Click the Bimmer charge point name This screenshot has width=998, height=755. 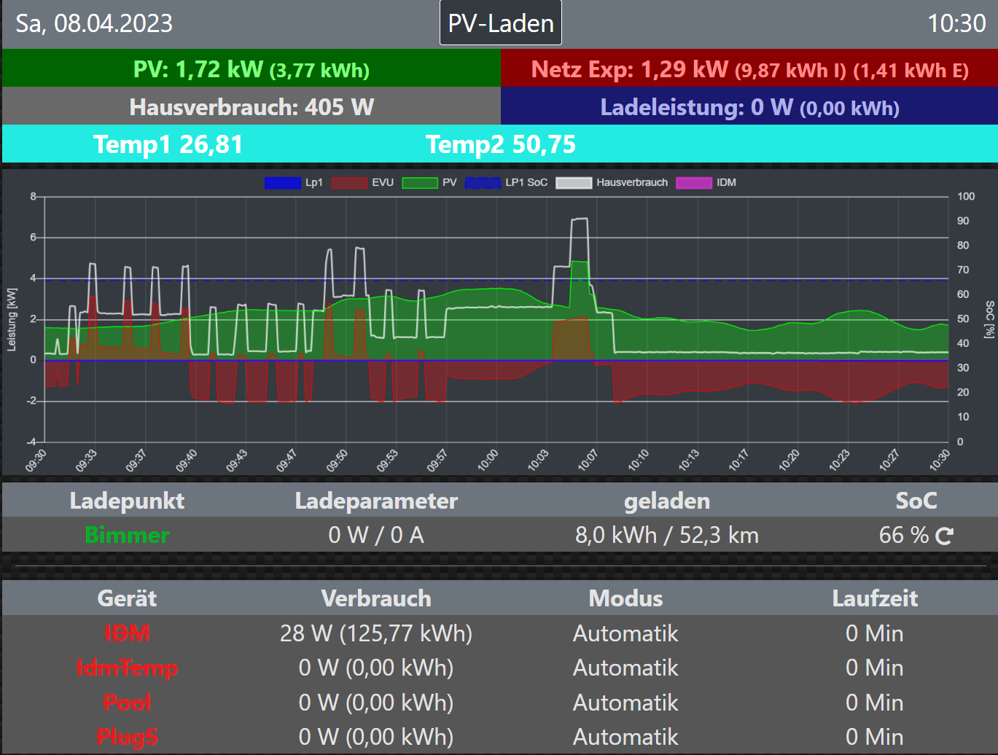pyautogui.click(x=127, y=536)
